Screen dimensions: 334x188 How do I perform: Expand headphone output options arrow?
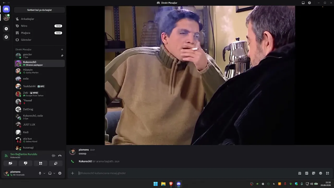click(54, 173)
